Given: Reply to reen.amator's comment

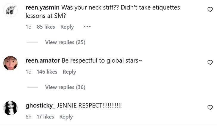Looking at the screenshot, I should coord(69,72).
